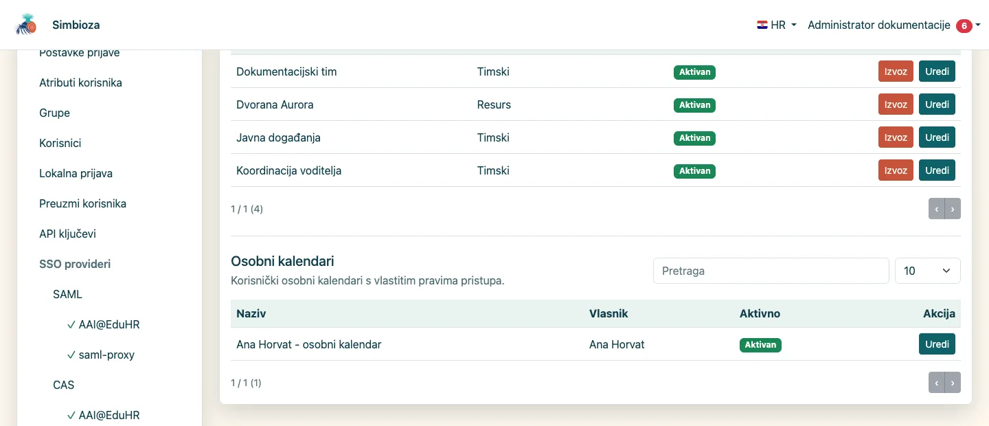Viewport: 989px width, 426px height.
Task: Click the Aktivan badge for Koordinacija voditelja
Action: click(x=694, y=171)
